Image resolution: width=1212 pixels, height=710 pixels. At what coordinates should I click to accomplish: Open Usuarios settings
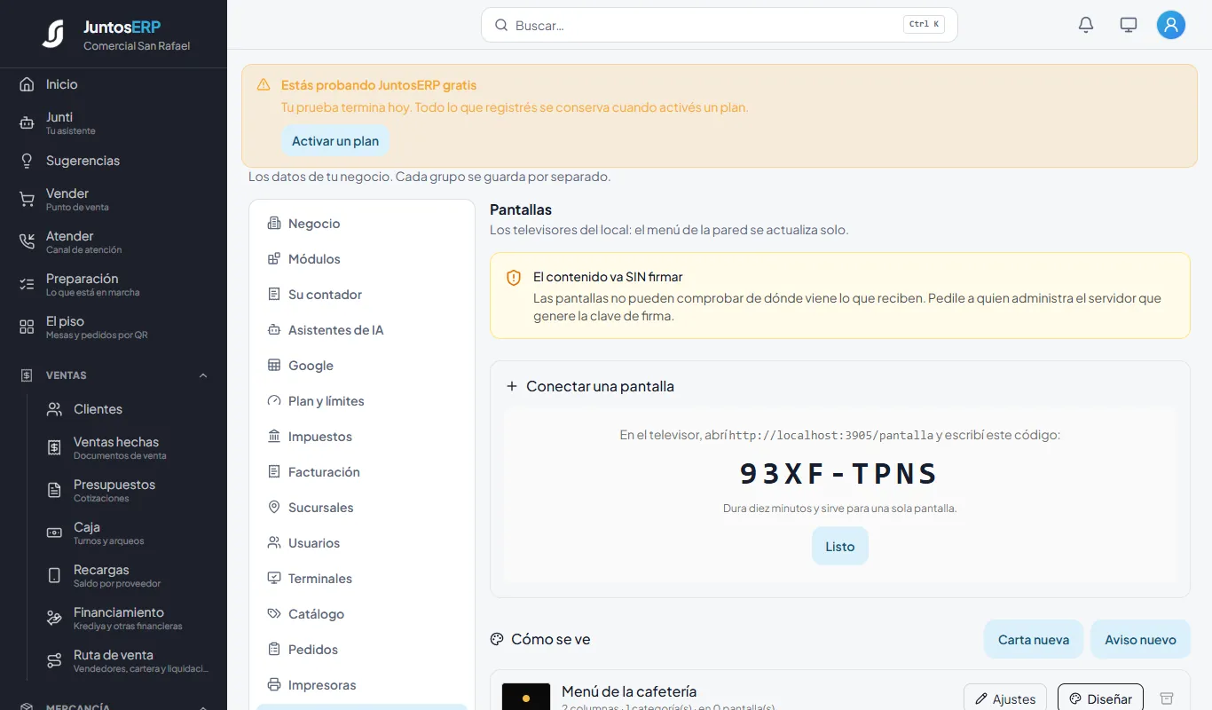(362, 543)
